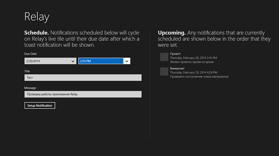Click the Setup Notification button

pos(40,105)
